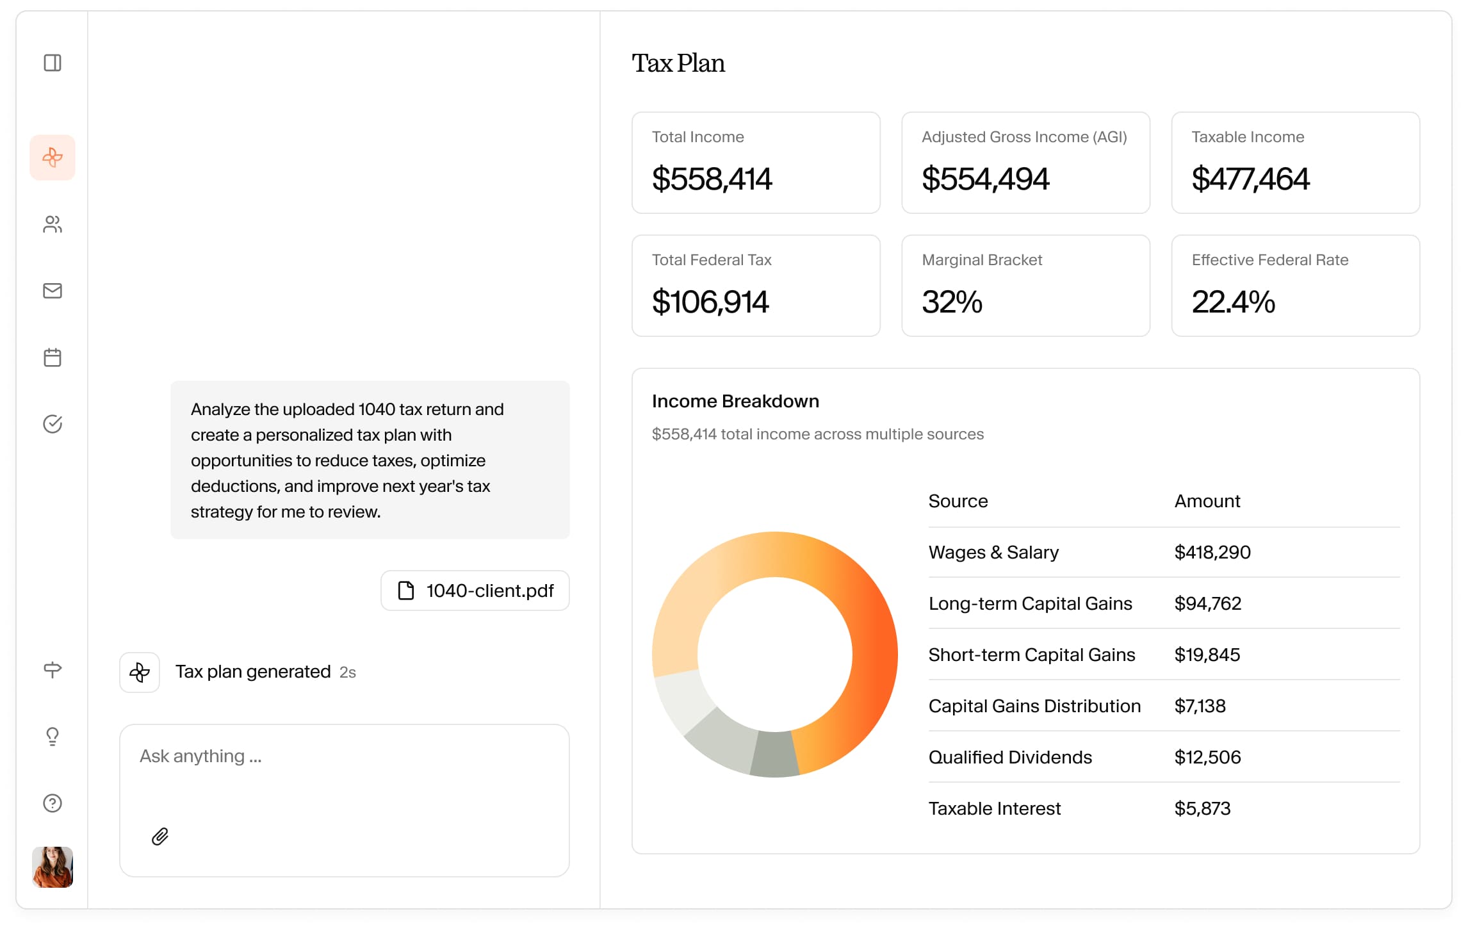Screen dimensions: 1468x930
Task: Open the help question mark icon
Action: coord(53,803)
